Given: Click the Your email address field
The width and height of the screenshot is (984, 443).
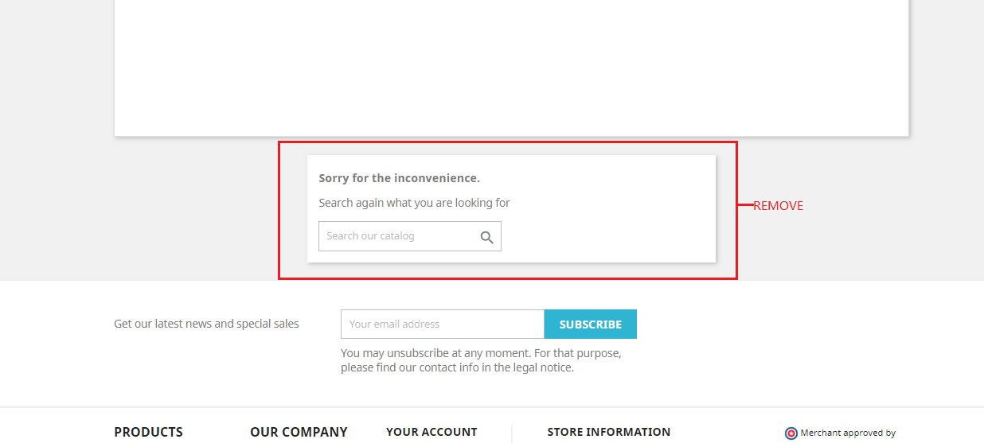Looking at the screenshot, I should (443, 324).
